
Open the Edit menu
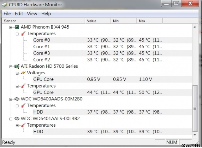[19, 14]
